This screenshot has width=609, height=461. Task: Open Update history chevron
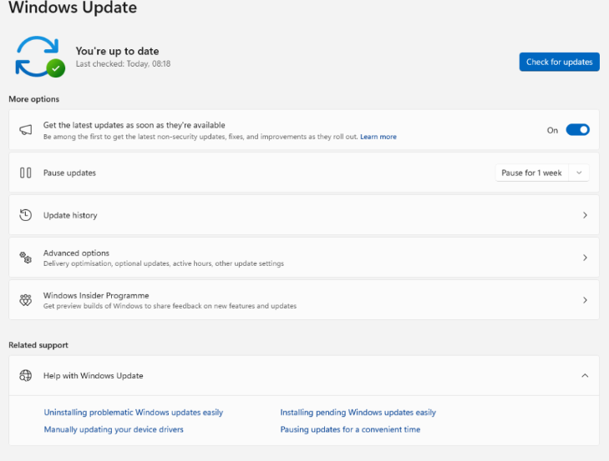tap(585, 215)
